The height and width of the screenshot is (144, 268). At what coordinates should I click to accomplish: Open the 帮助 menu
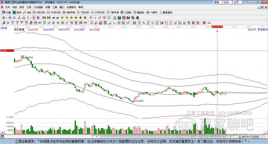pos(81,7)
